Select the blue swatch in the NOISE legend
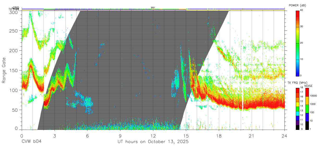This screenshot has height=147, width=320. tap(307, 117)
